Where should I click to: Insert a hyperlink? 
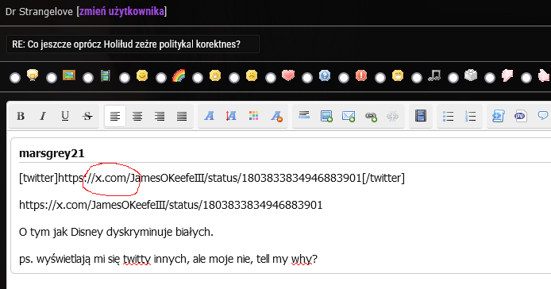point(371,116)
